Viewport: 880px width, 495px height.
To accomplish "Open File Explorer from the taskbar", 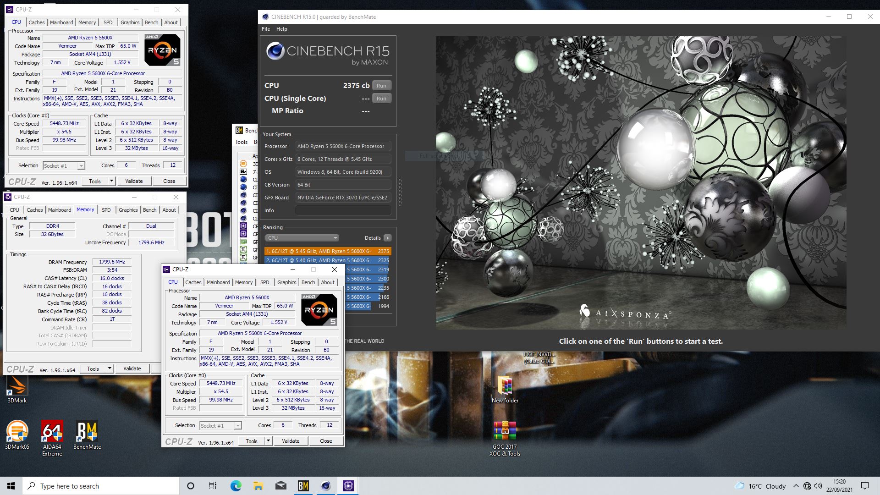I will point(258,486).
